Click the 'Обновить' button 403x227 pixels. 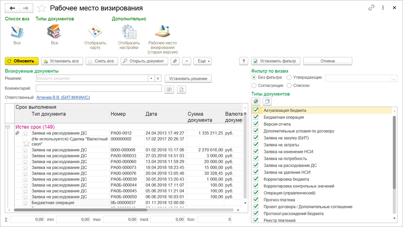pyautogui.click(x=21, y=61)
